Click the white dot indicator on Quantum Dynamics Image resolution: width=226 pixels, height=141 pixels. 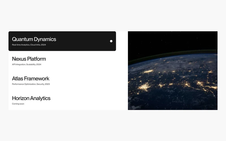(x=111, y=41)
